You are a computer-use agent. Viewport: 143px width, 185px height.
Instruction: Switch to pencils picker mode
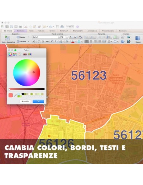[30, 54]
